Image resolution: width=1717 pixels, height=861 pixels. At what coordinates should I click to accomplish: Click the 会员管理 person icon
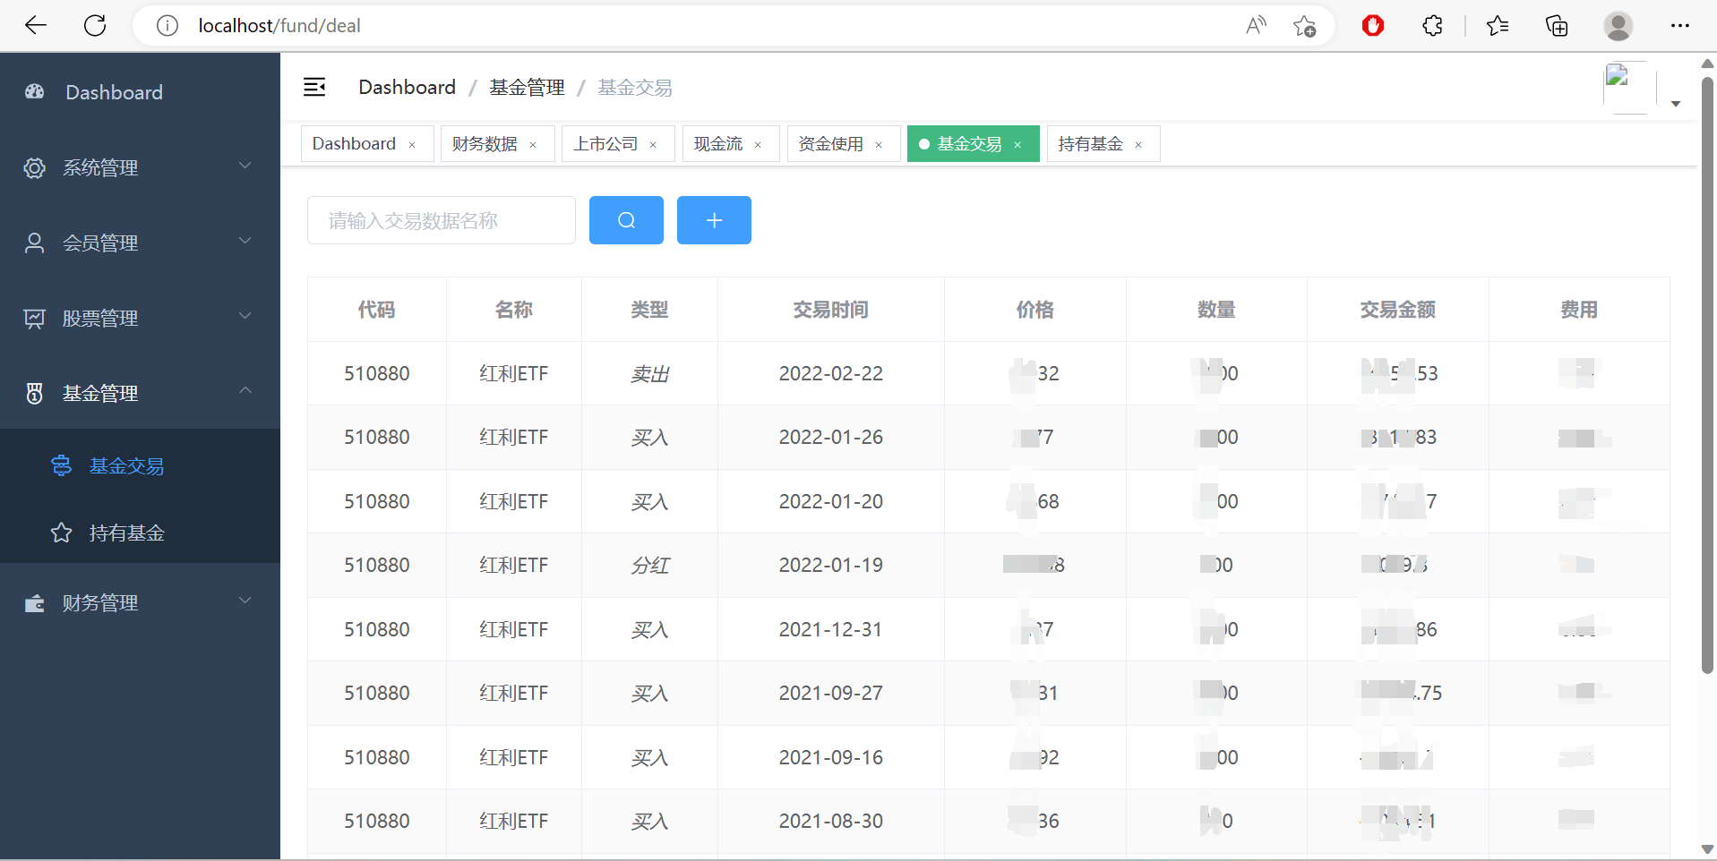(34, 243)
